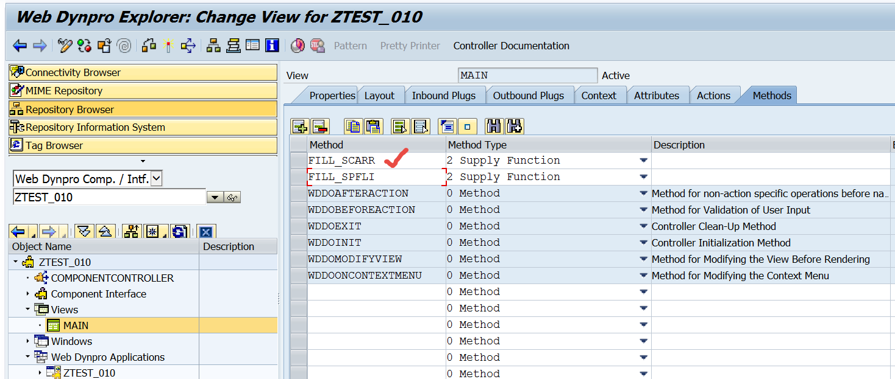Click the ZTEST_010 object name input field
Viewport: 895px width, 379px height.
tap(109, 197)
